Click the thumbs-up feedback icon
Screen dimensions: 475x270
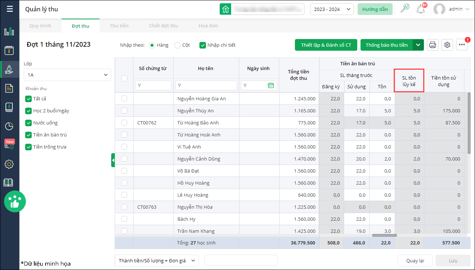[x=15, y=201]
